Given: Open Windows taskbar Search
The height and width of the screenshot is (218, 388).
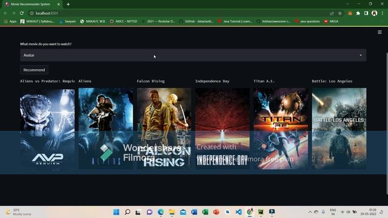Looking at the screenshot, I should (127, 212).
